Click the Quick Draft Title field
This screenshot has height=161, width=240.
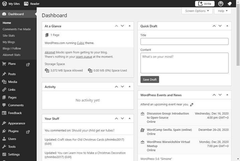pyautogui.click(x=185, y=41)
